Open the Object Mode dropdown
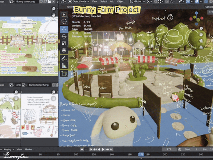Screen dimensions: 213x160 [x=80, y=1]
